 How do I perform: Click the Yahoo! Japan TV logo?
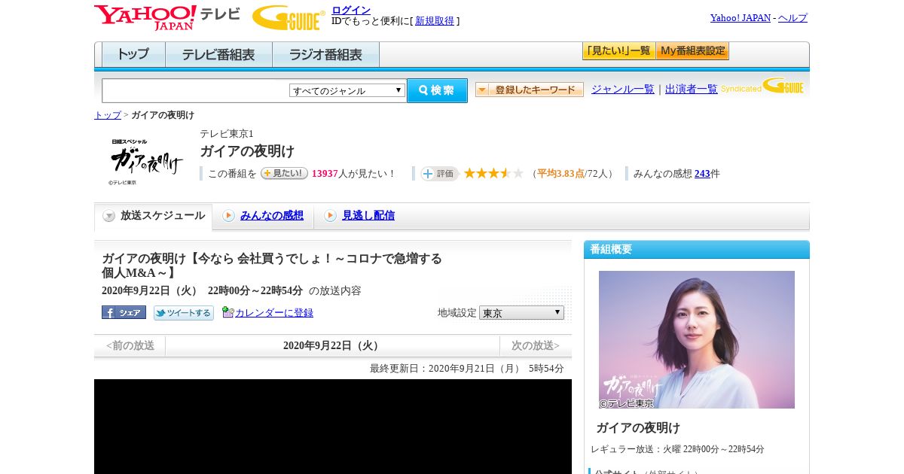click(167, 18)
